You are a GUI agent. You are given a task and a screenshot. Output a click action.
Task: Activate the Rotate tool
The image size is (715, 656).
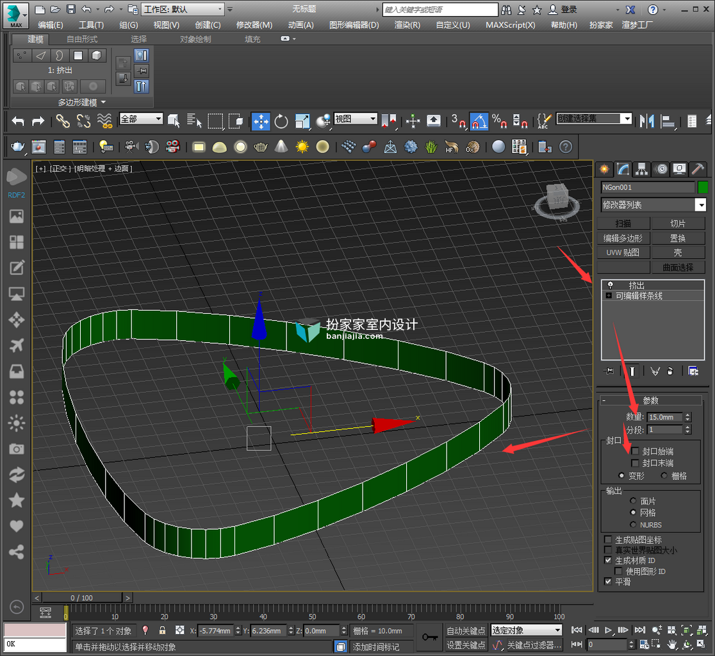click(x=281, y=121)
